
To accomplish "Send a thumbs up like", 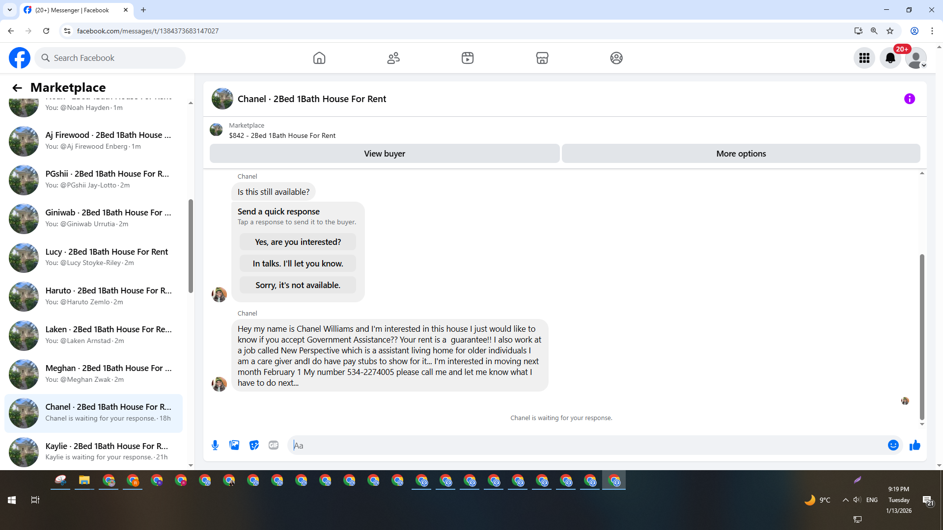I will [915, 445].
